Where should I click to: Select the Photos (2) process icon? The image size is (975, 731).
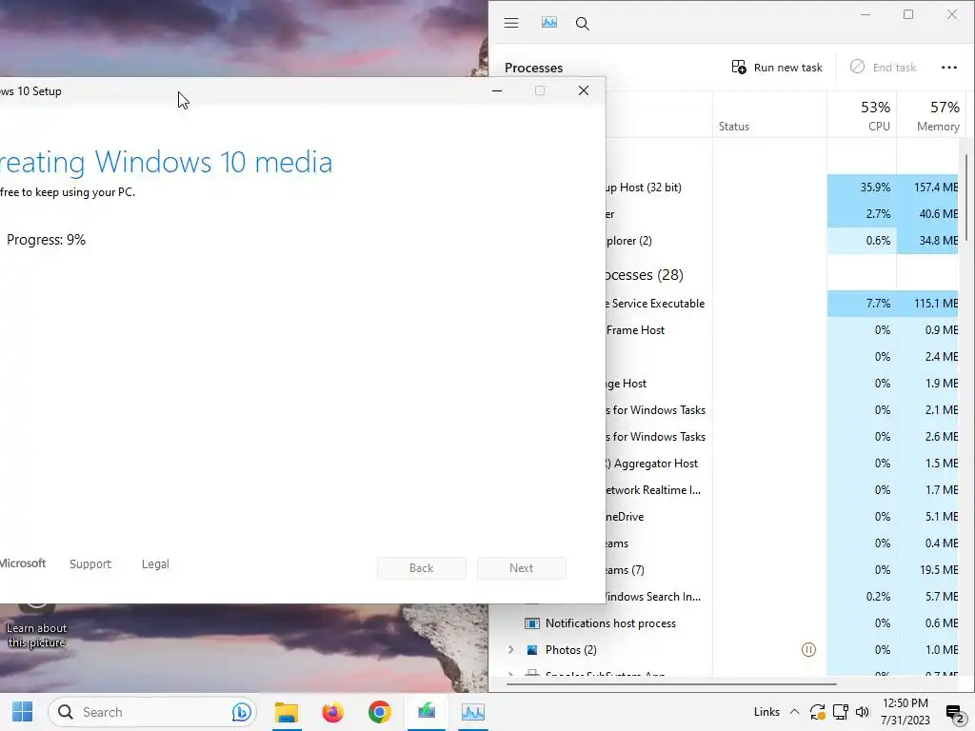(x=532, y=649)
